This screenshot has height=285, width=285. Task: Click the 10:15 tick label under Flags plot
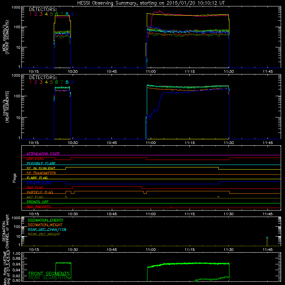pyautogui.click(x=34, y=214)
